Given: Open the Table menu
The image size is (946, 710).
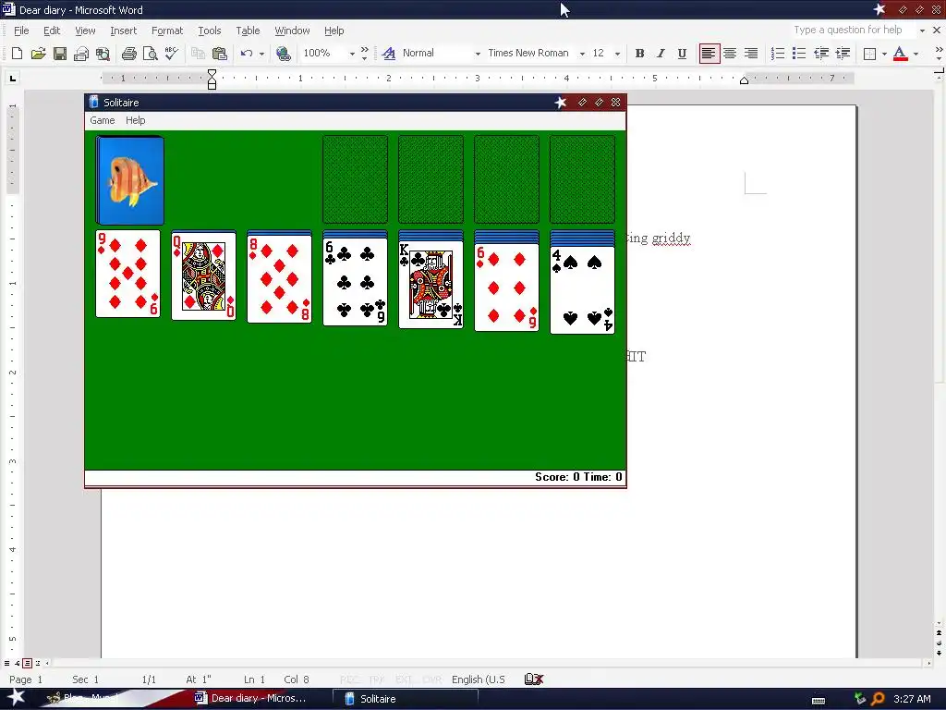Looking at the screenshot, I should 248,31.
